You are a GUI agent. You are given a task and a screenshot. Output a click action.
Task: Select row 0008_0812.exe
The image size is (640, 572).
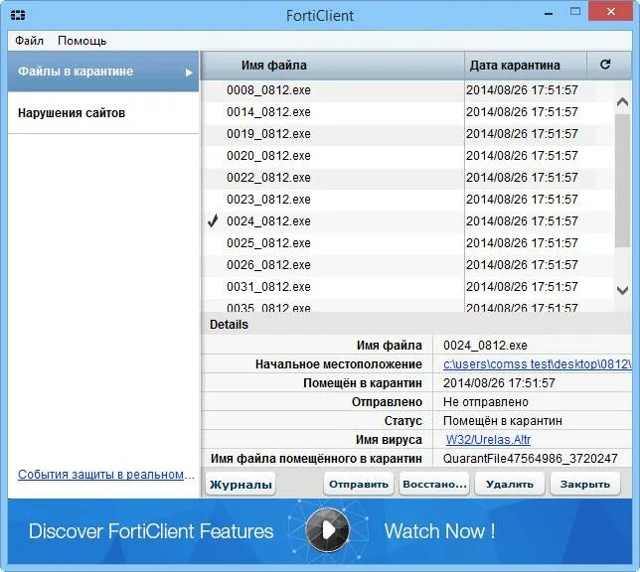[x=408, y=90]
